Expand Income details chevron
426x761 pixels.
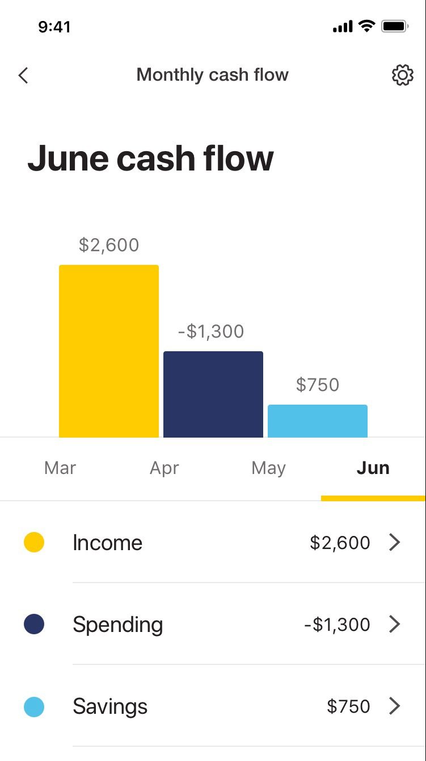coord(395,542)
